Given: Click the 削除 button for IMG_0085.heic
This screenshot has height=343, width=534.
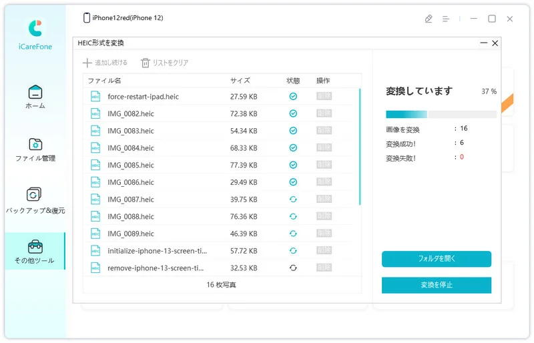Looking at the screenshot, I should (x=324, y=165).
